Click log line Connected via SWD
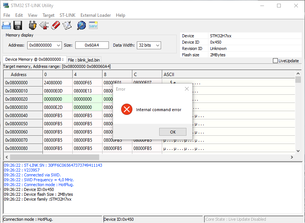The height and width of the screenshot is (223, 305). [32, 175]
